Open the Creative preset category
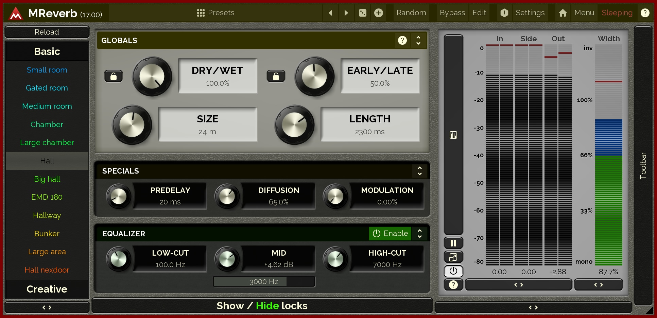The image size is (657, 318). [x=47, y=289]
